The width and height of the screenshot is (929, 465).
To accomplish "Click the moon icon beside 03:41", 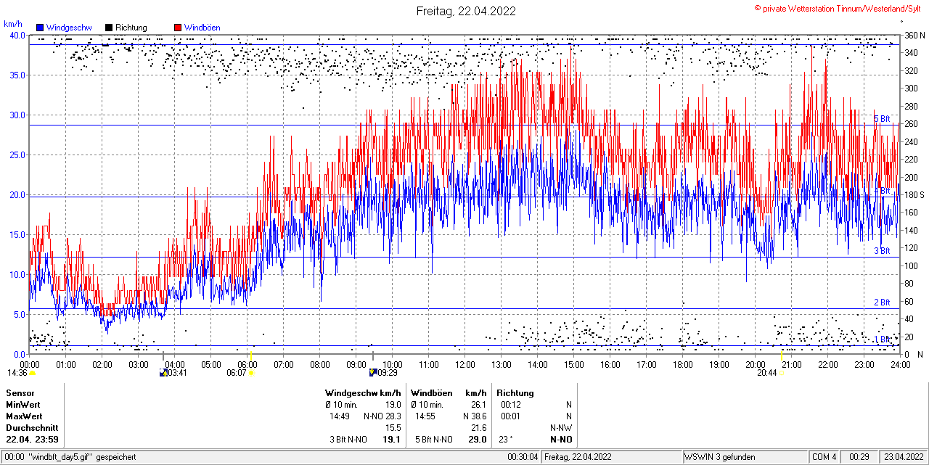I will click(163, 373).
